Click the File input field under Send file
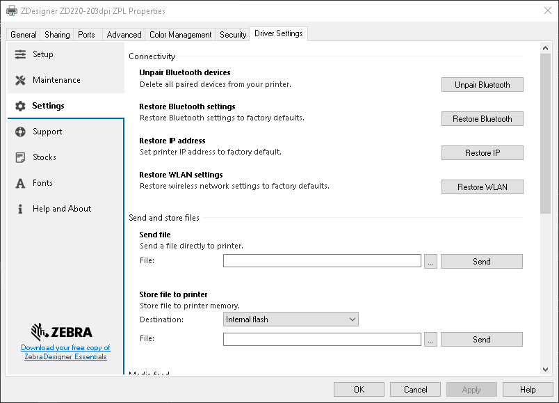This screenshot has height=403, width=559. click(x=322, y=260)
